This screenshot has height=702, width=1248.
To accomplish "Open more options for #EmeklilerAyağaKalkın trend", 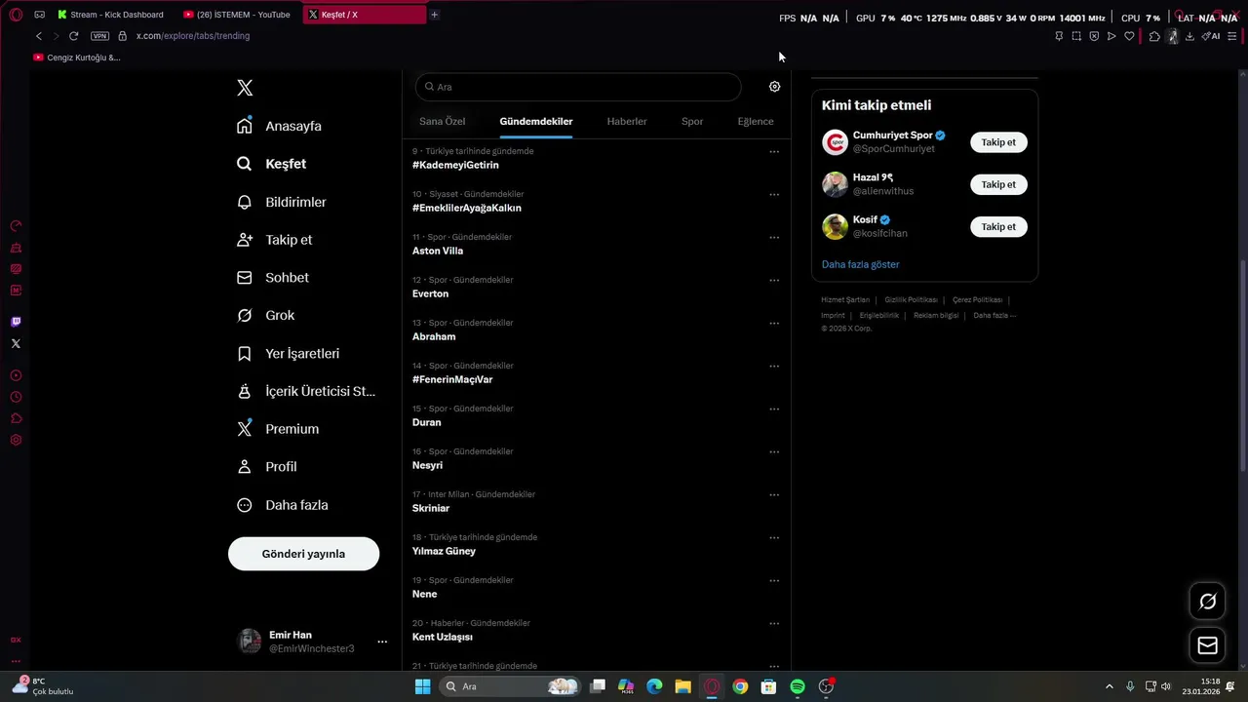I will (x=774, y=195).
